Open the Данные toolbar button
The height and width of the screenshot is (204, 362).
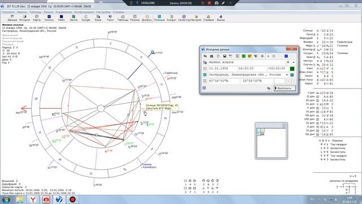click(x=12, y=18)
